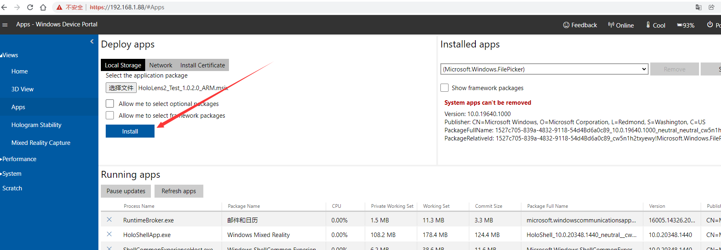Viewport: 721px width, 250px height.
Task: Go forward in browser history
Action: 17,7
